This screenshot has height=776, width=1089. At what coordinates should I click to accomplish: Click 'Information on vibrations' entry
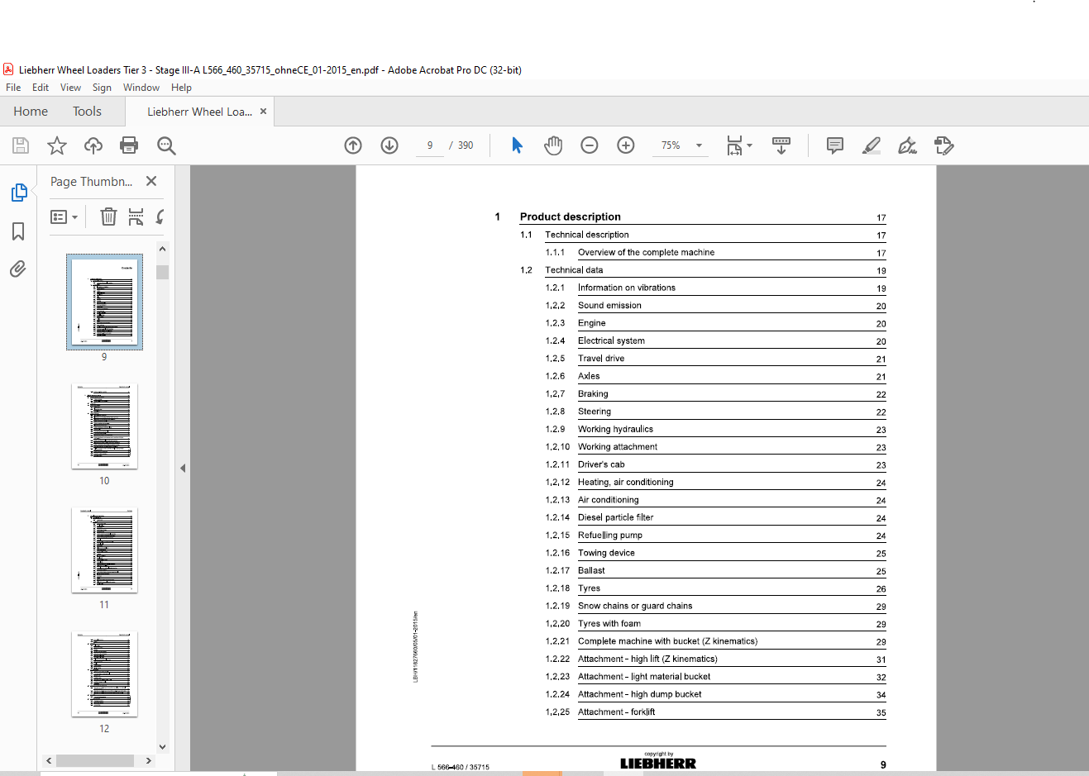(x=626, y=288)
